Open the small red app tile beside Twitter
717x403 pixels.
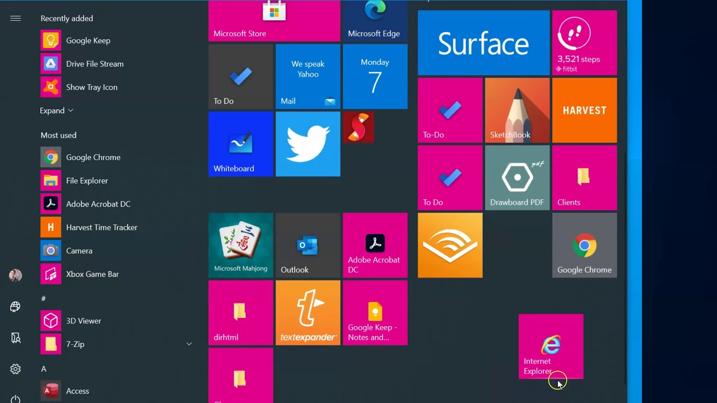pos(358,127)
